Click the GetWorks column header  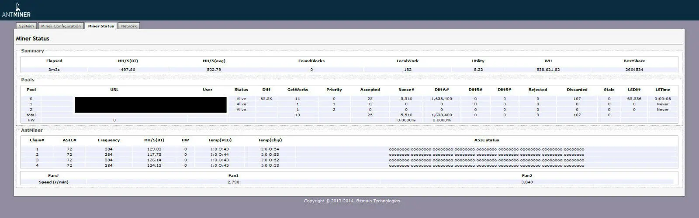pyautogui.click(x=298, y=90)
